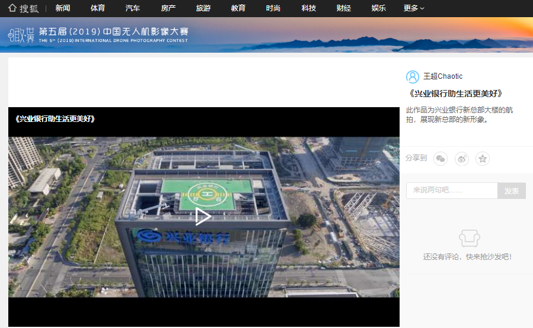The height and width of the screenshot is (328, 533).
Task: Open the 科技 technology section
Action: (x=309, y=8)
